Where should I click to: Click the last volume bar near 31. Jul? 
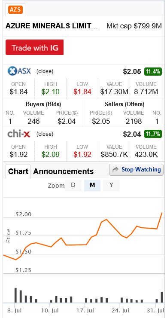tap(162, 297)
